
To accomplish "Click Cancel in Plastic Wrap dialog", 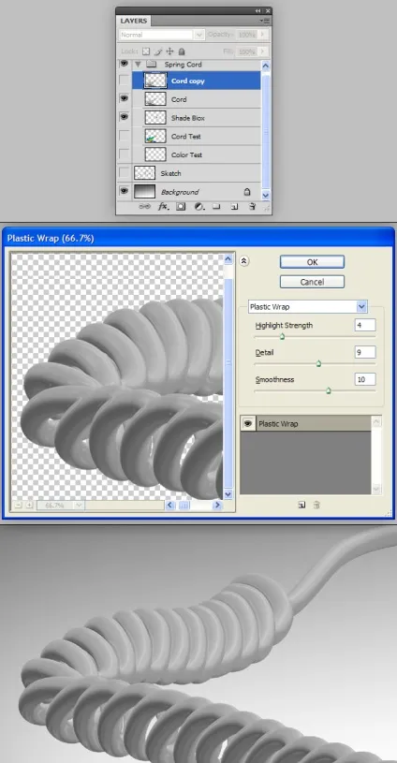I will [x=312, y=282].
